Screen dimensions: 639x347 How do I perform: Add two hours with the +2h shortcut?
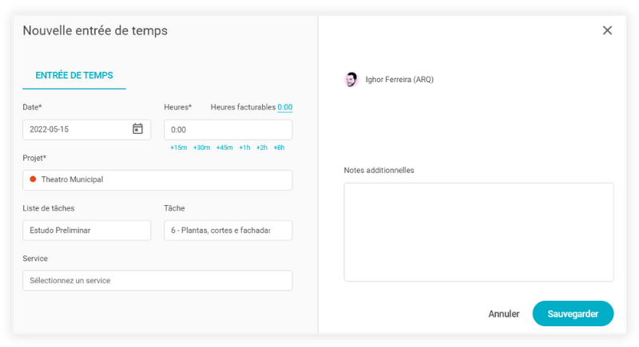[262, 148]
